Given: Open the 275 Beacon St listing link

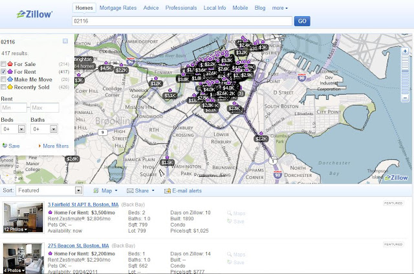Looking at the screenshot, I should point(78,245).
